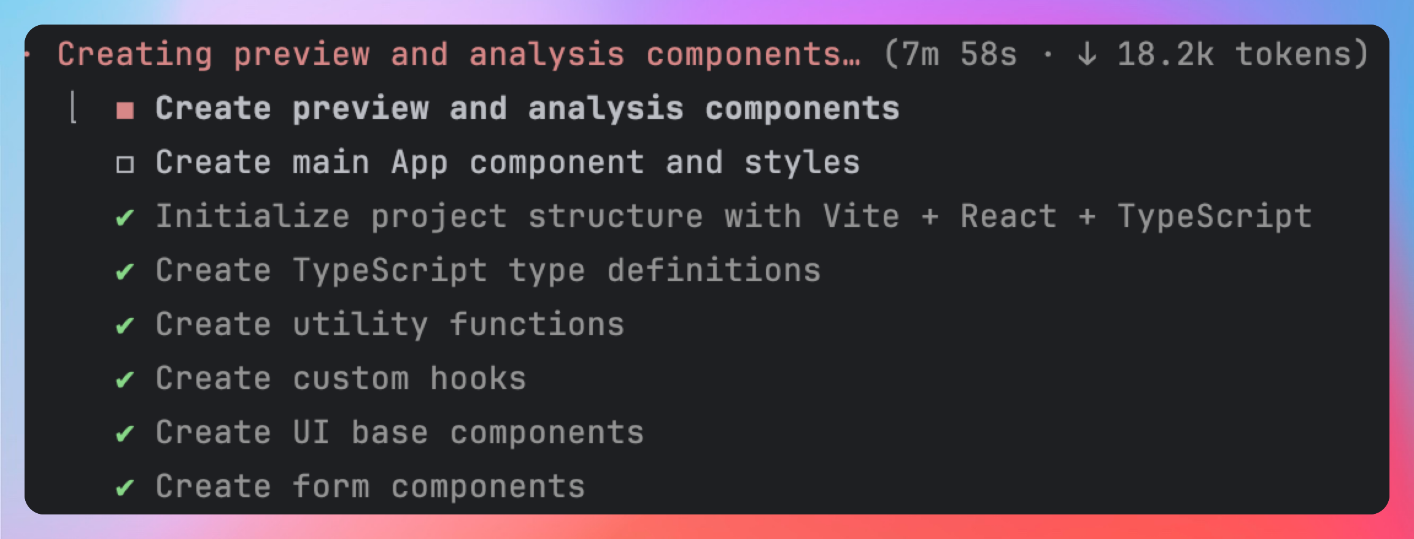Select the Create form components task text

click(x=370, y=487)
